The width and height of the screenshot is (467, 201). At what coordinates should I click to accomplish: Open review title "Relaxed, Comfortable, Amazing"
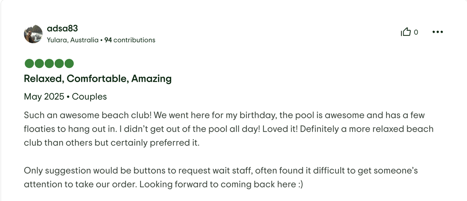point(98,79)
